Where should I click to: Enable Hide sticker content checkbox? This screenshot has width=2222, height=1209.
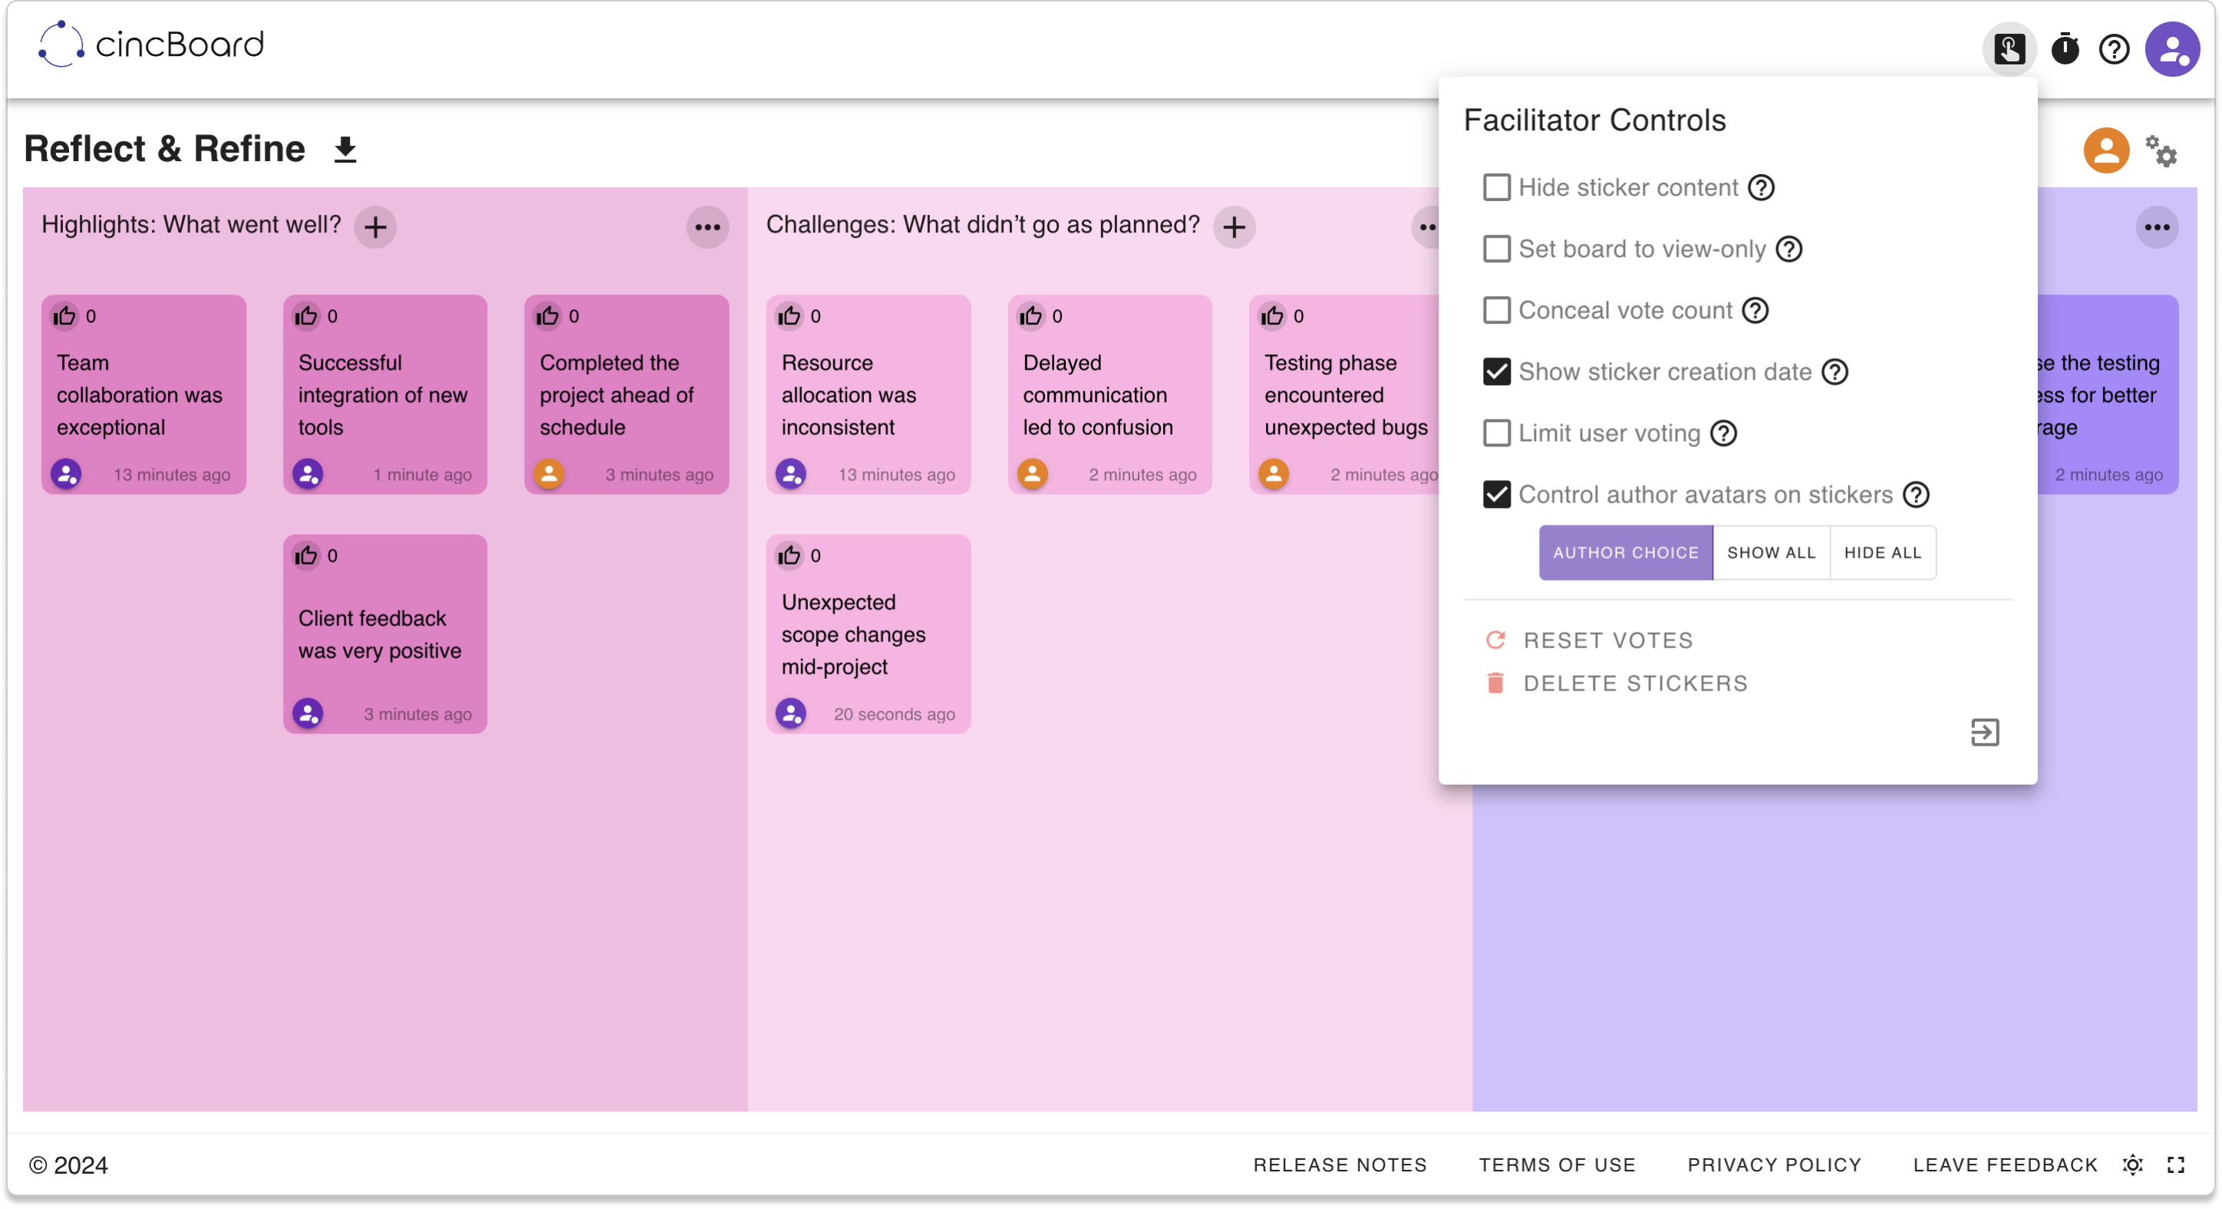click(1497, 187)
